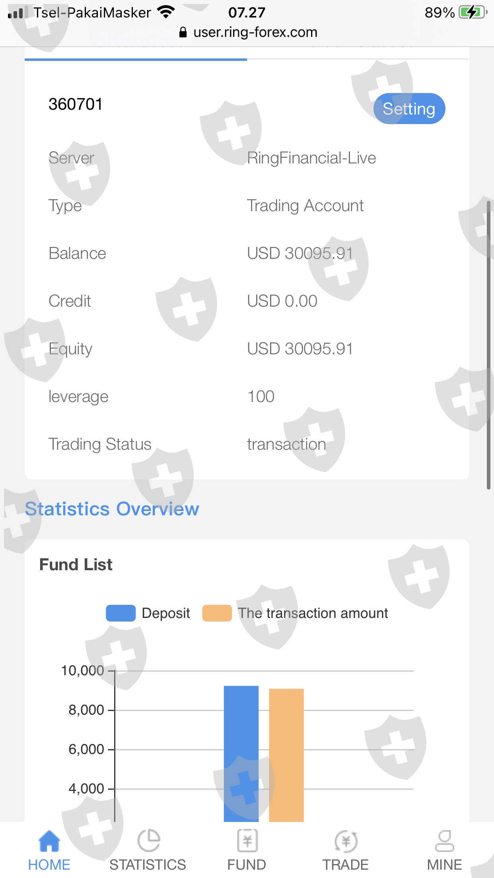The height and width of the screenshot is (878, 494).
Task: Tap the Wi-Fi status icon
Action: coord(166,12)
